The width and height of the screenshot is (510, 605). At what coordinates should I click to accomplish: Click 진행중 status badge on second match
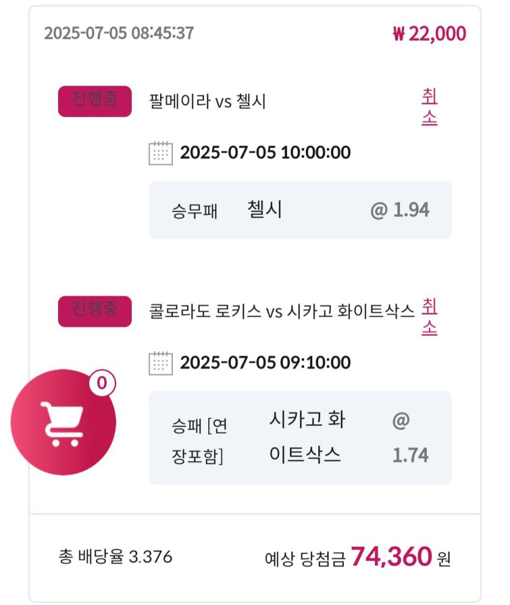tap(95, 312)
